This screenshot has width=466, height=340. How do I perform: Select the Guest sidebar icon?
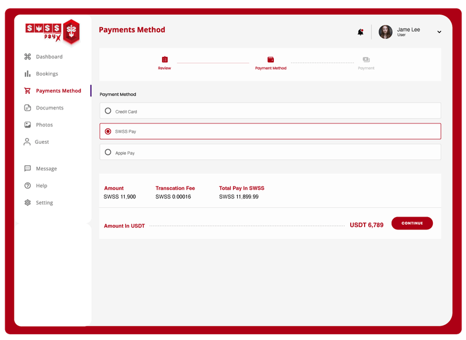(x=26, y=141)
